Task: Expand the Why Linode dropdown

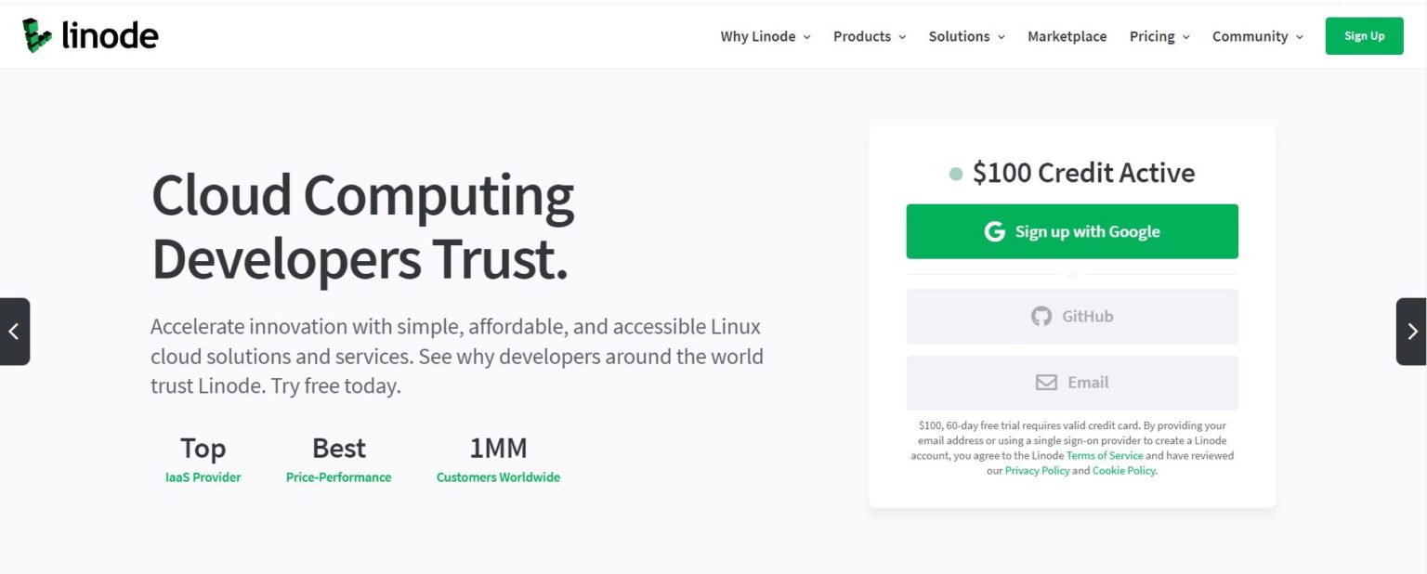Action: click(758, 36)
